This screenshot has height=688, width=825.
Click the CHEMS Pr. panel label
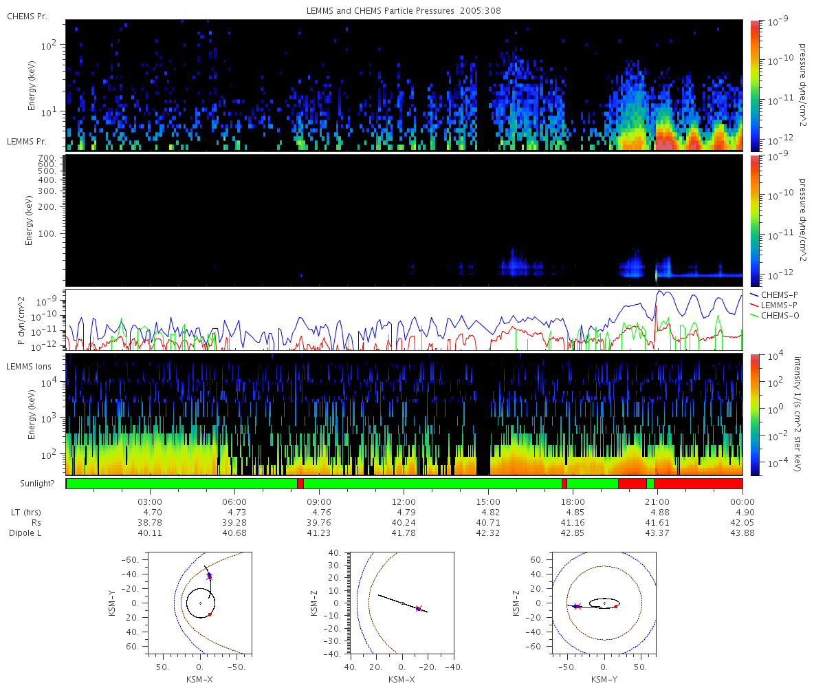tap(27, 16)
